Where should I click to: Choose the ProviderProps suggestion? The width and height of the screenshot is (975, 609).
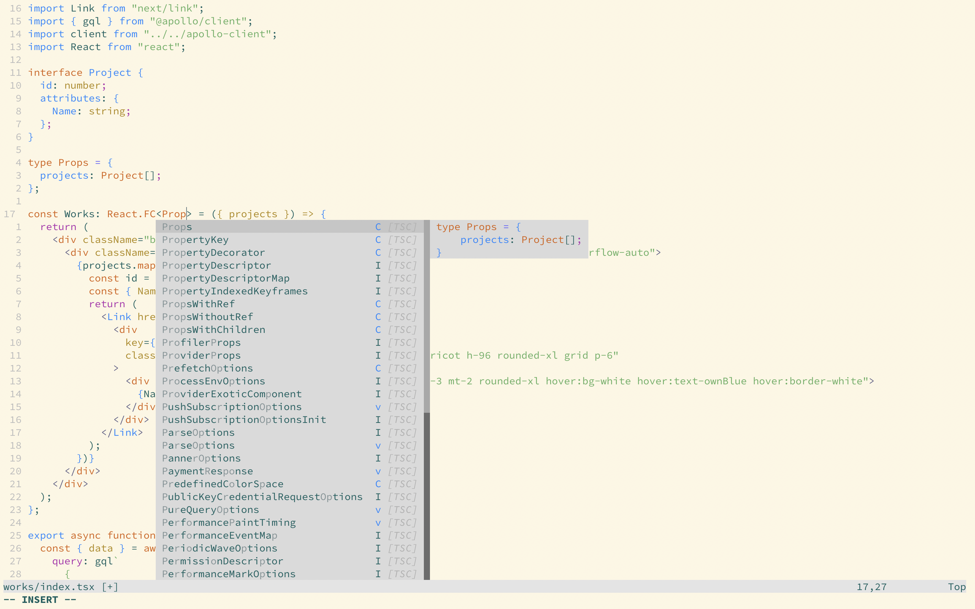(201, 355)
